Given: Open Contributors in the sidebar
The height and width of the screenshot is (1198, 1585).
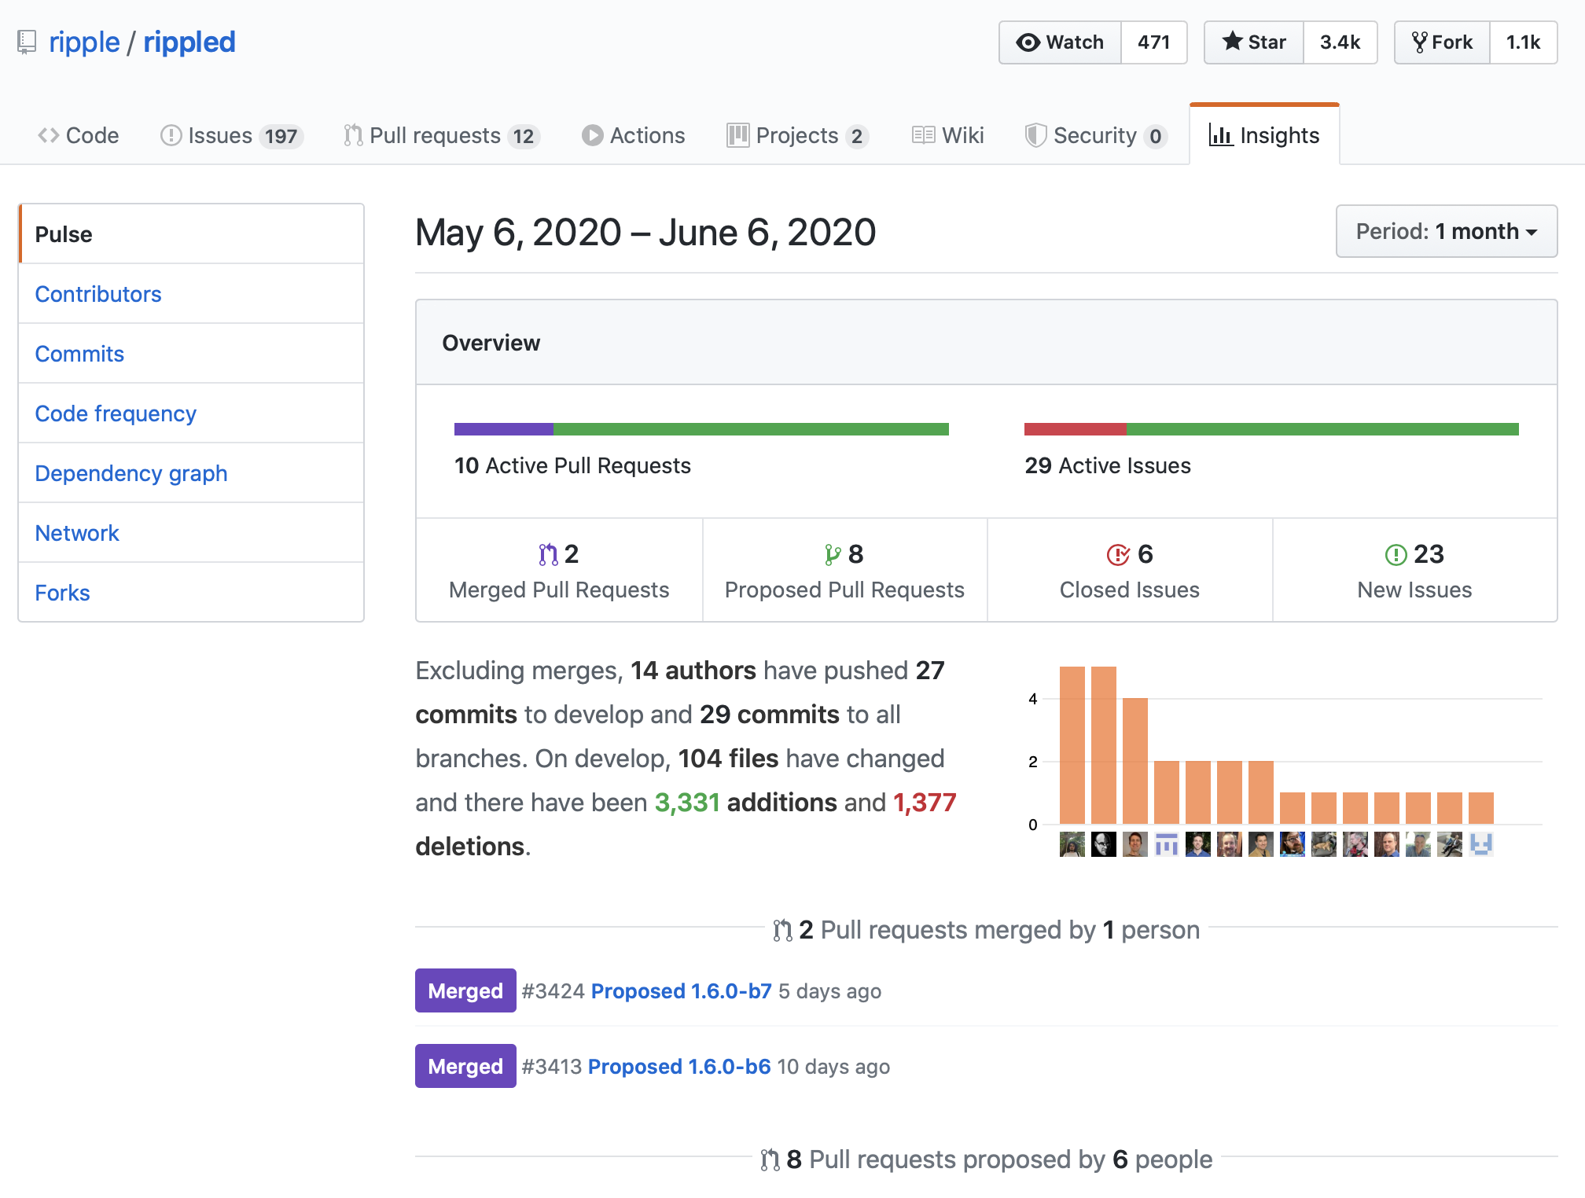Looking at the screenshot, I should (x=191, y=294).
